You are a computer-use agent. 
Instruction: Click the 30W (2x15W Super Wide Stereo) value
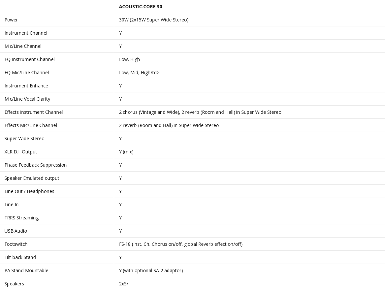[154, 20]
